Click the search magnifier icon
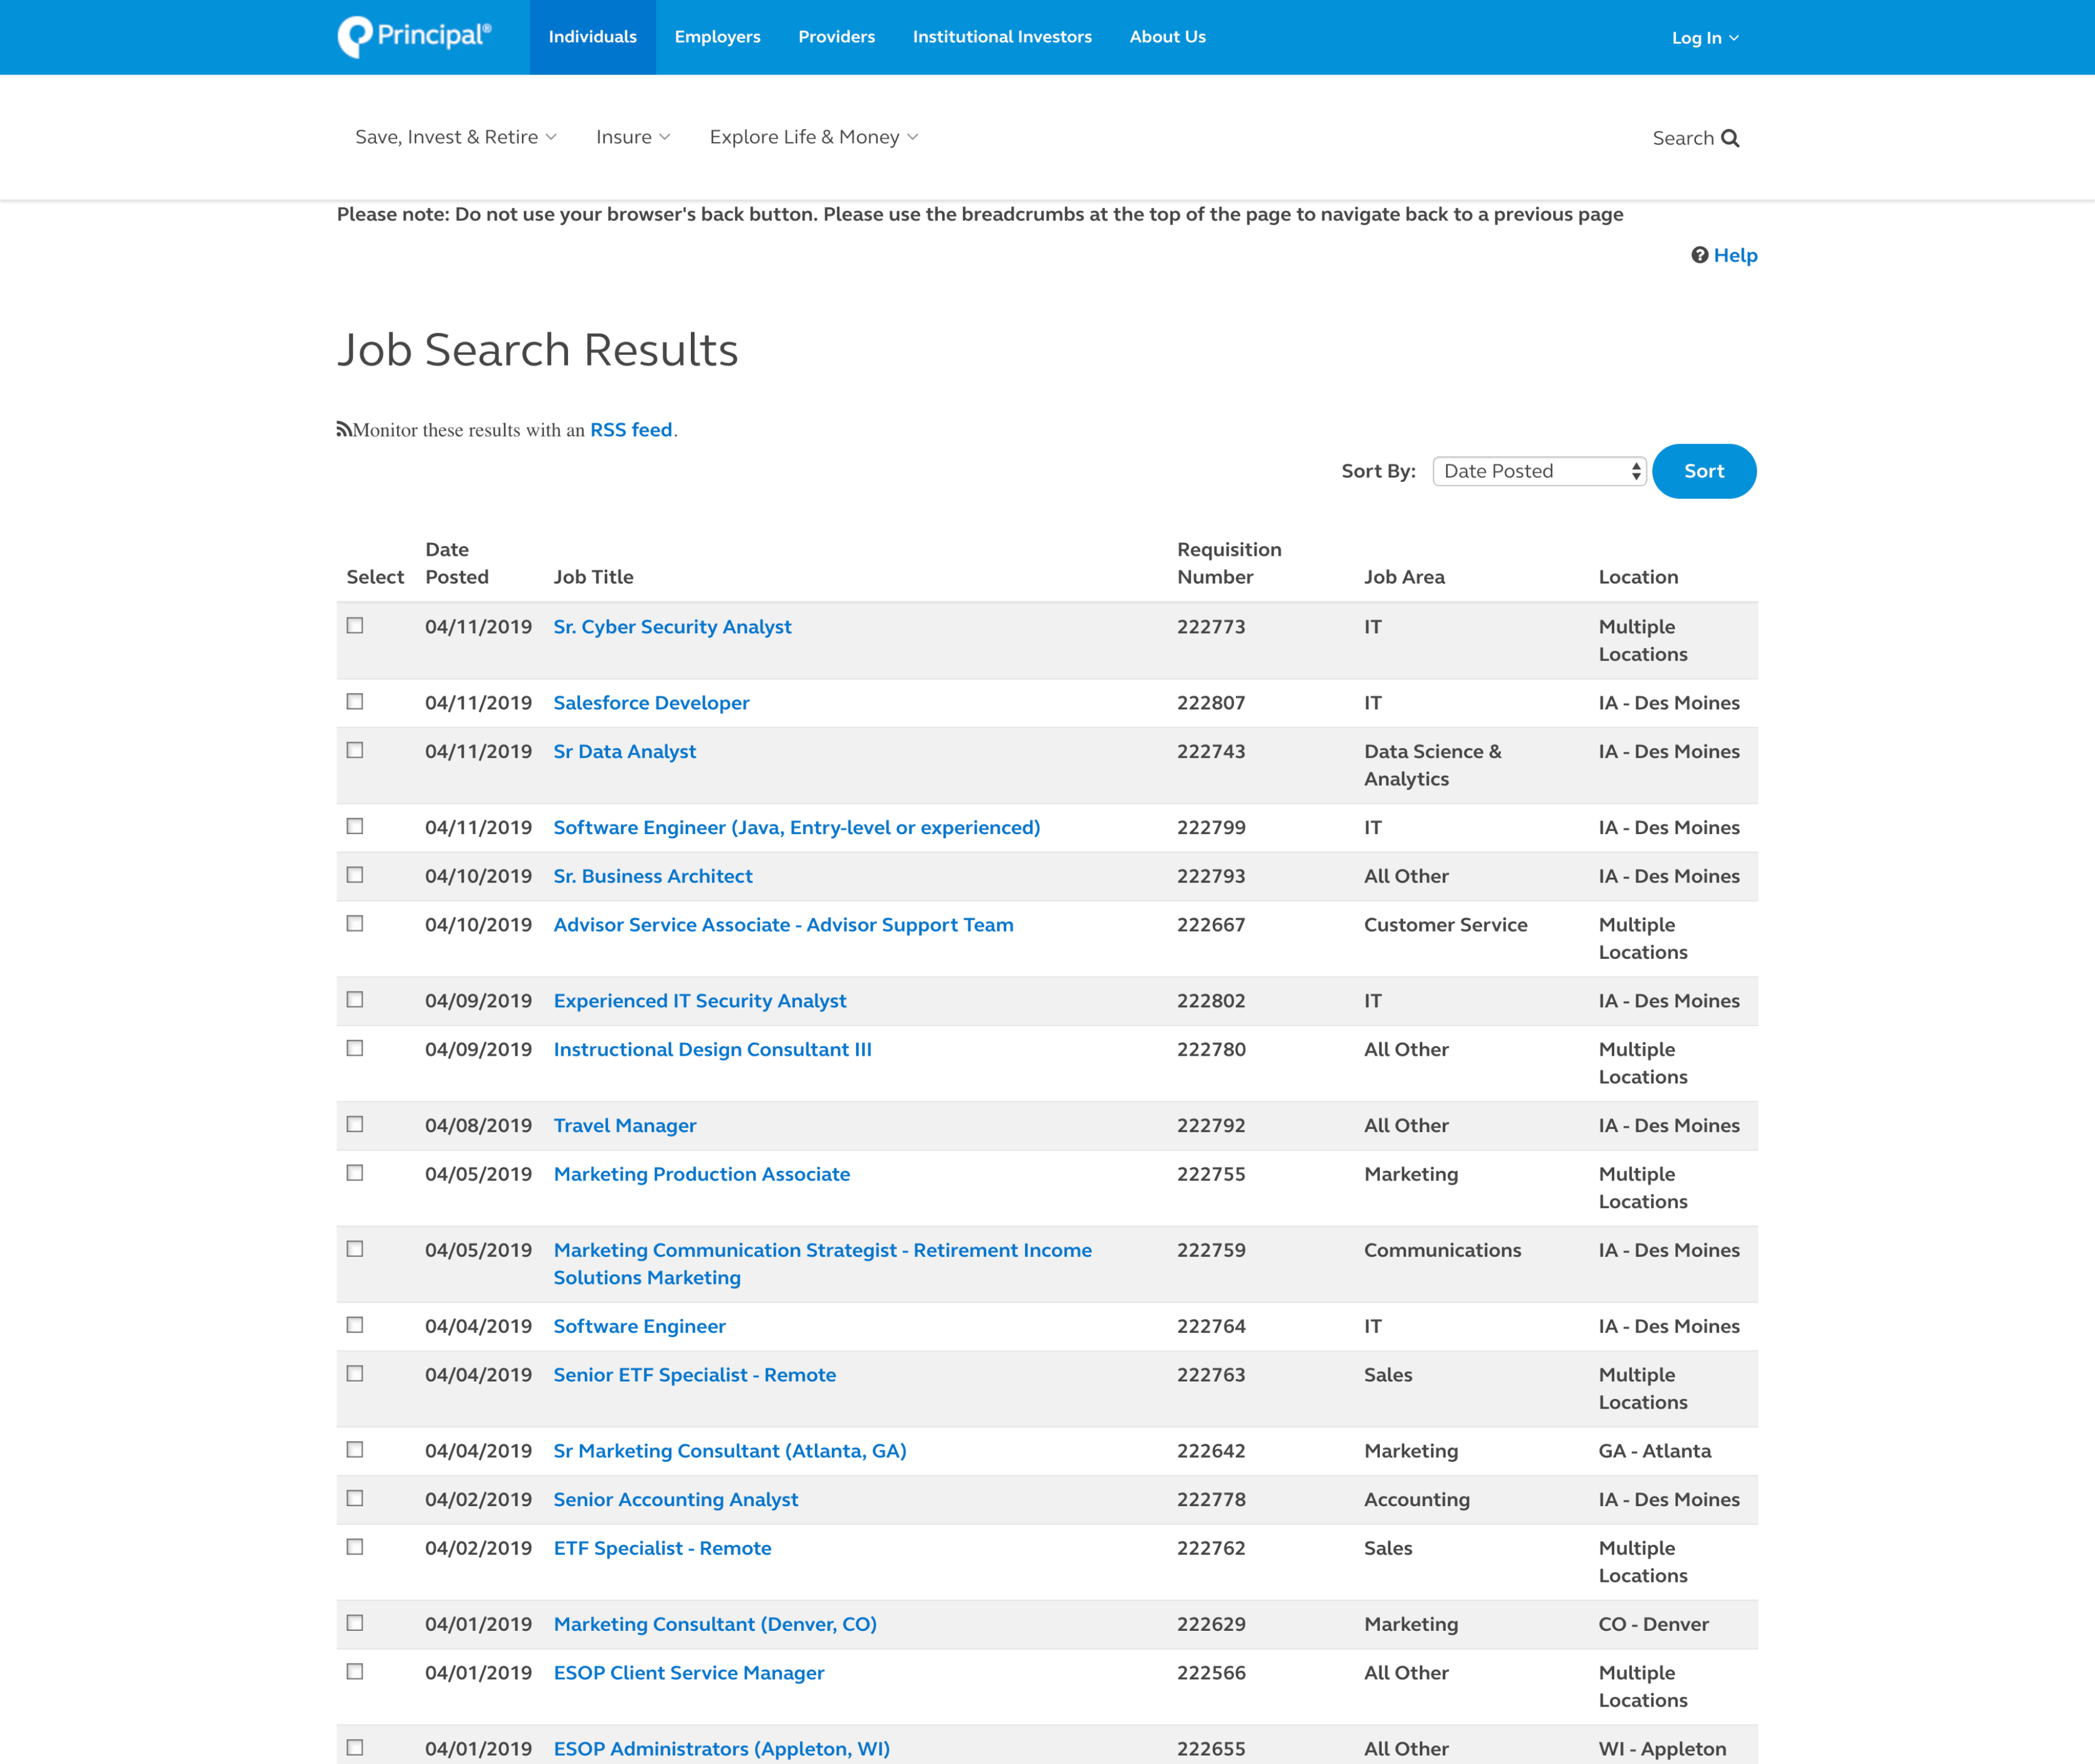The height and width of the screenshot is (1764, 2095). tap(1730, 138)
